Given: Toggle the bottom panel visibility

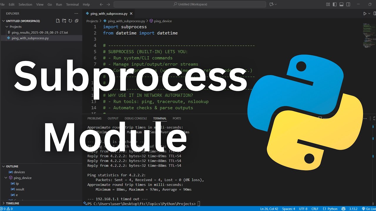Looking at the screenshot, I should [341, 4].
